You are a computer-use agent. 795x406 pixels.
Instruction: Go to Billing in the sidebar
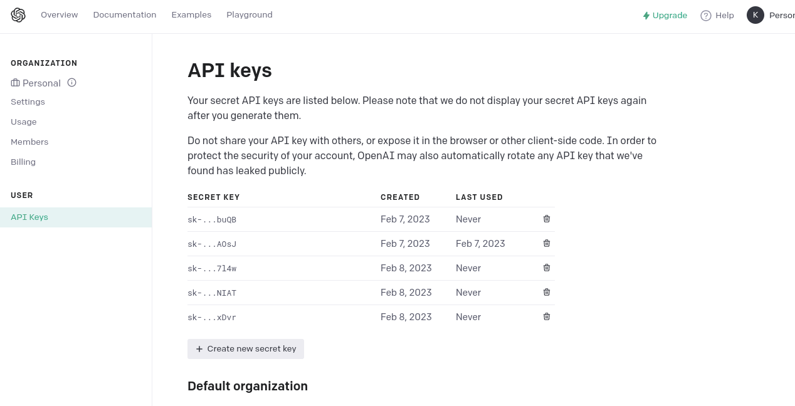[23, 162]
